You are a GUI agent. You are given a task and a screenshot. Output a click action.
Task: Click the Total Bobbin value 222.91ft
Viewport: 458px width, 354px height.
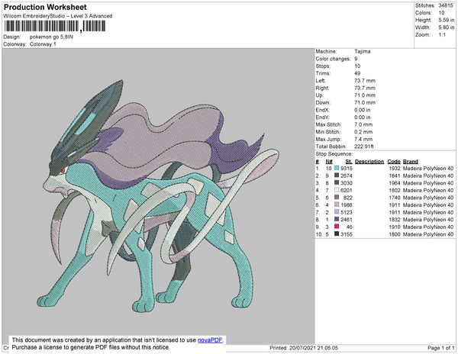tap(364, 146)
